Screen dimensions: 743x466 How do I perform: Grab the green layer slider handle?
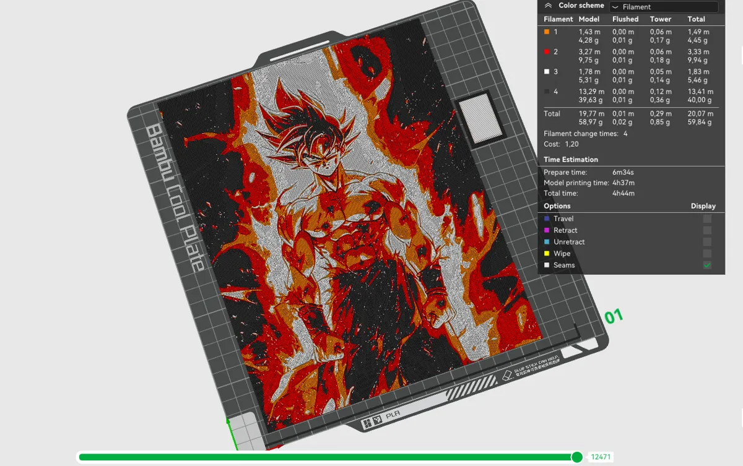pos(577,457)
